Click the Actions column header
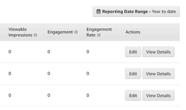Image resolution: width=186 pixels, height=110 pixels. click(133, 32)
